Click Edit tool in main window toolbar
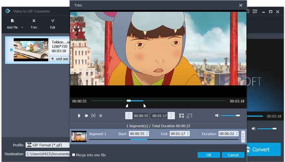 [53, 24]
